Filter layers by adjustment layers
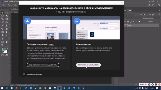Image resolution: width=161 pixels, height=90 pixels. click(x=144, y=14)
